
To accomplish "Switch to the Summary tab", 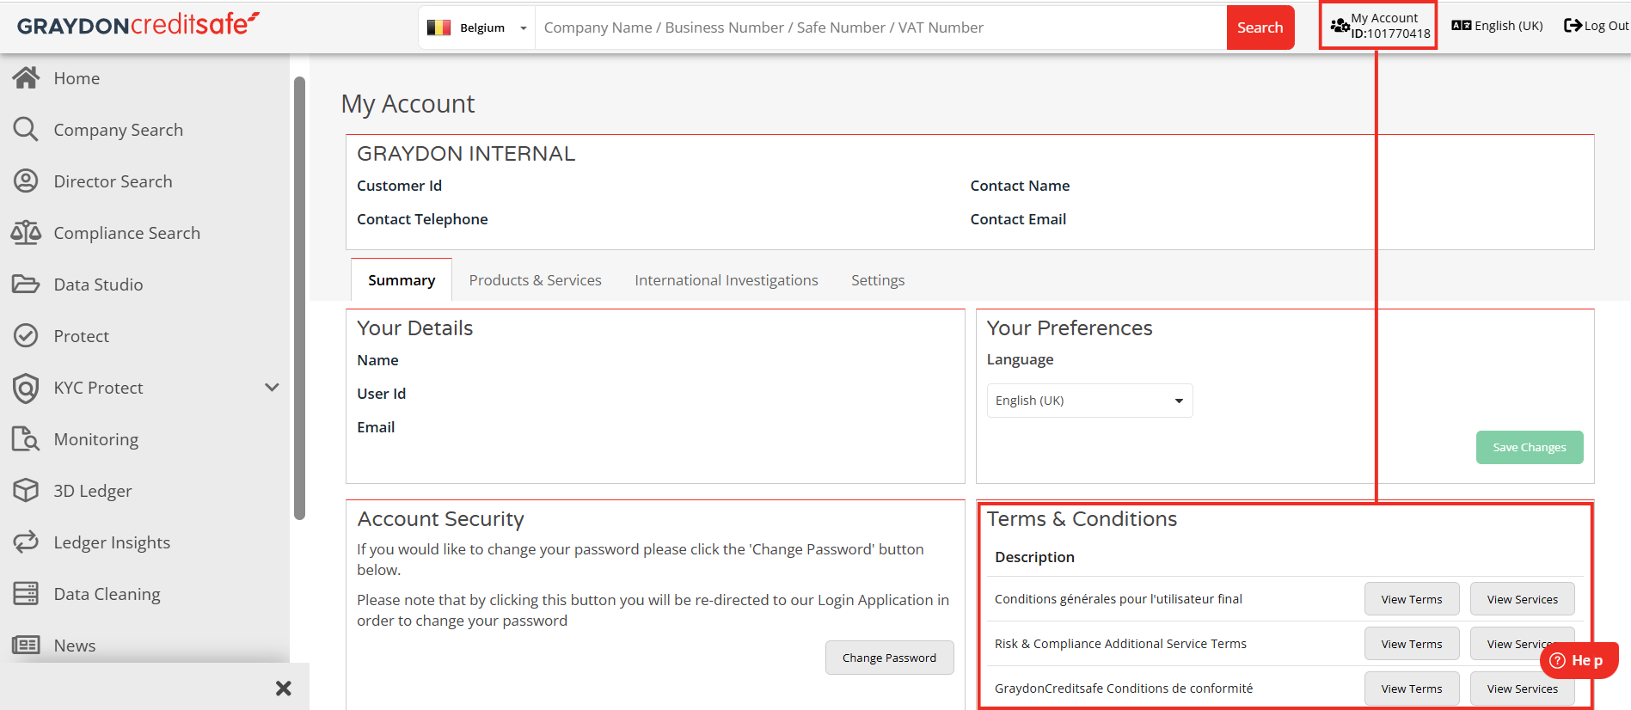I will (x=402, y=280).
